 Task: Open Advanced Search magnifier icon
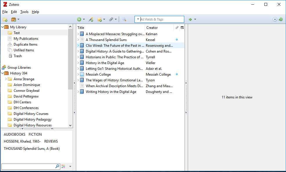[x=124, y=19]
